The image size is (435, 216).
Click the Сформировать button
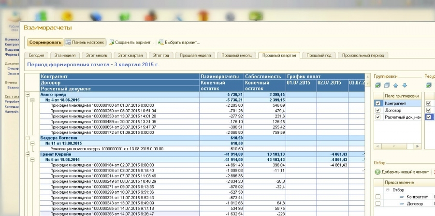45,42
